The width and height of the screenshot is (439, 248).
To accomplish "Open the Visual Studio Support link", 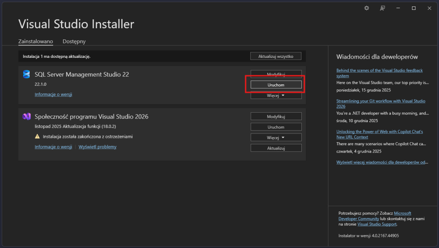I will pyautogui.click(x=377, y=224).
